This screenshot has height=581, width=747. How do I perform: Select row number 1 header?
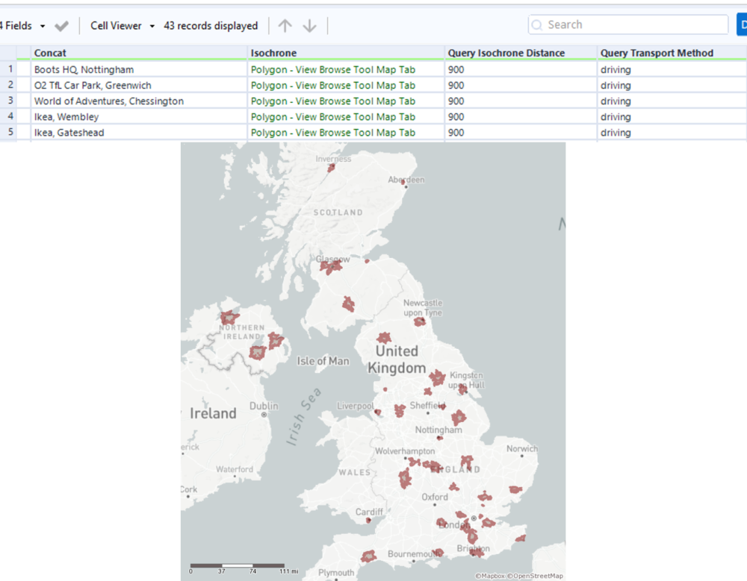point(8,69)
